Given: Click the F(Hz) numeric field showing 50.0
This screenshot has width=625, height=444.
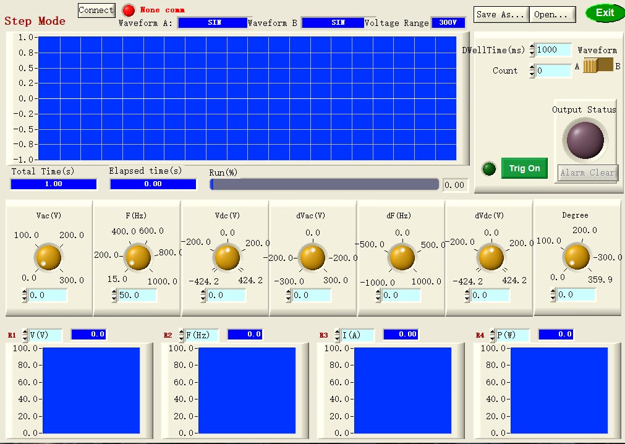Looking at the screenshot, I should click(137, 296).
